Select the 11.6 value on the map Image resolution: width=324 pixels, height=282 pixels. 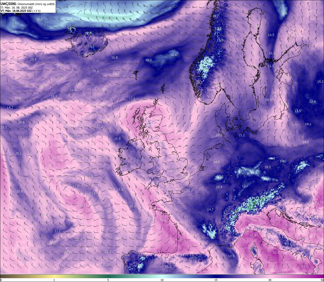click(14, 32)
